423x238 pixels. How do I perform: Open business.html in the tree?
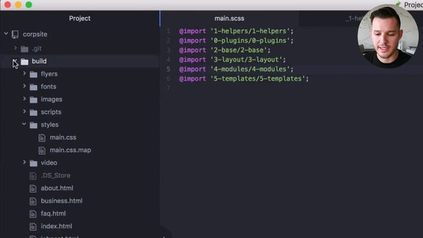[61, 201]
